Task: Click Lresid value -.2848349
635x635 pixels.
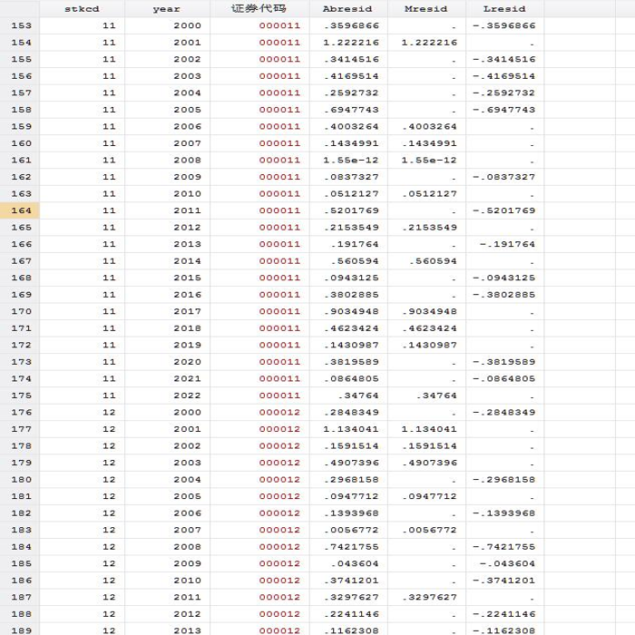Action: [504, 412]
